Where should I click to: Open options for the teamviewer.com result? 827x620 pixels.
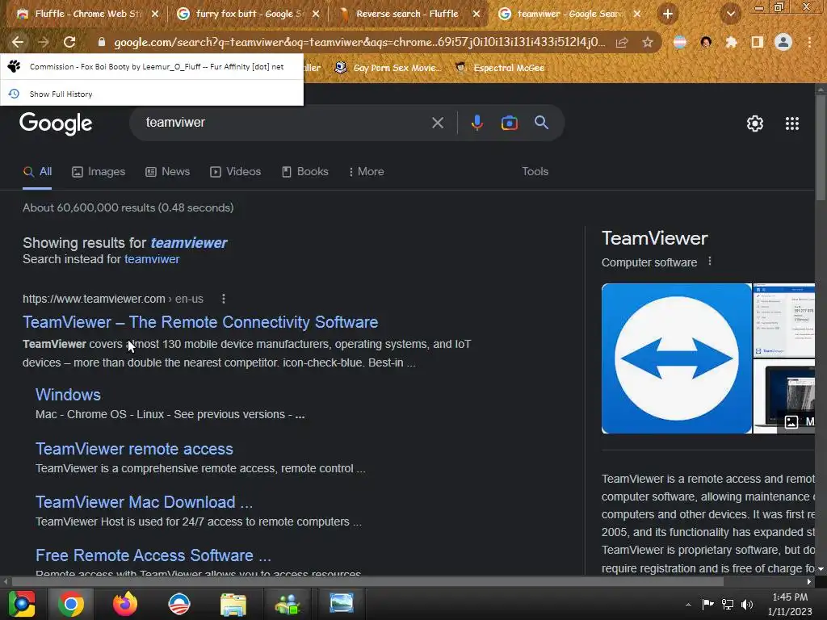pyautogui.click(x=224, y=299)
